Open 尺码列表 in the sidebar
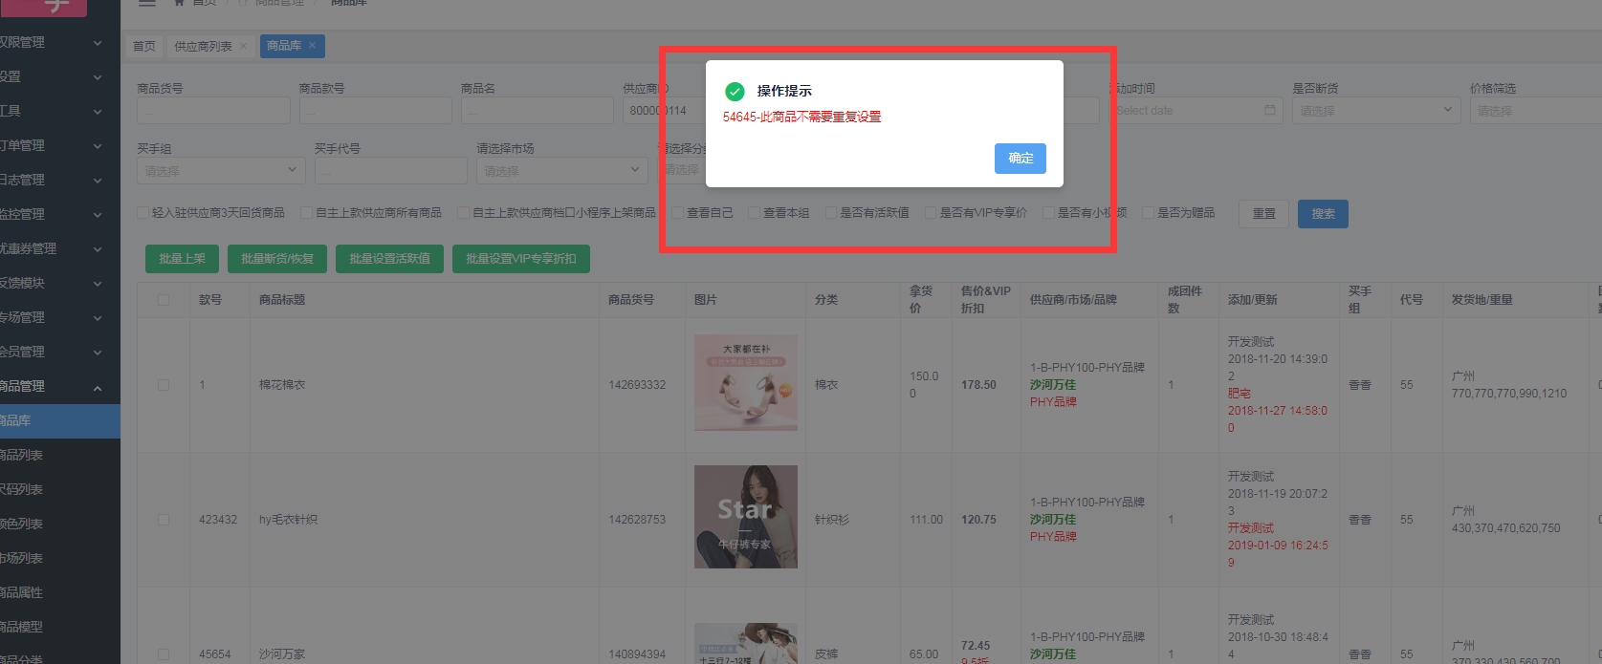Viewport: 1602px width, 664px height. pyautogui.click(x=60, y=490)
